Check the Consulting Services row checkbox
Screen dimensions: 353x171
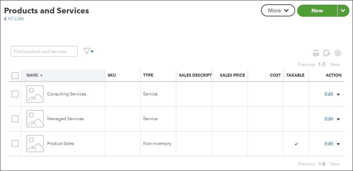coord(15,94)
